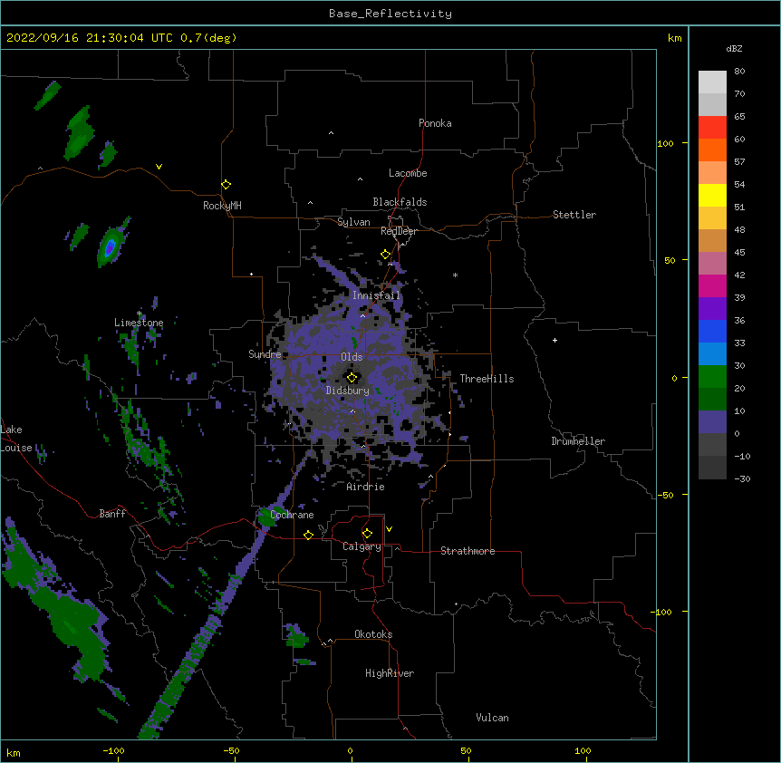Screen dimensions: 781x763
Task: Click the -50 tick label on right axis
Action: tap(665, 495)
